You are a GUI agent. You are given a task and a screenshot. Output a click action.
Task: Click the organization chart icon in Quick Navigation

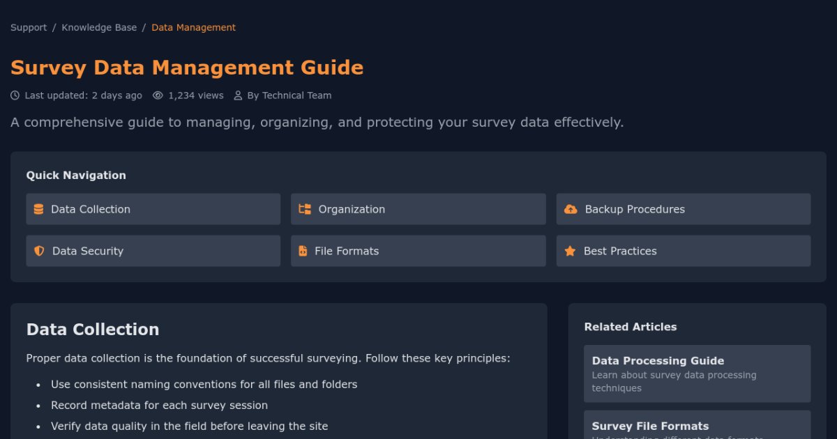coord(304,208)
